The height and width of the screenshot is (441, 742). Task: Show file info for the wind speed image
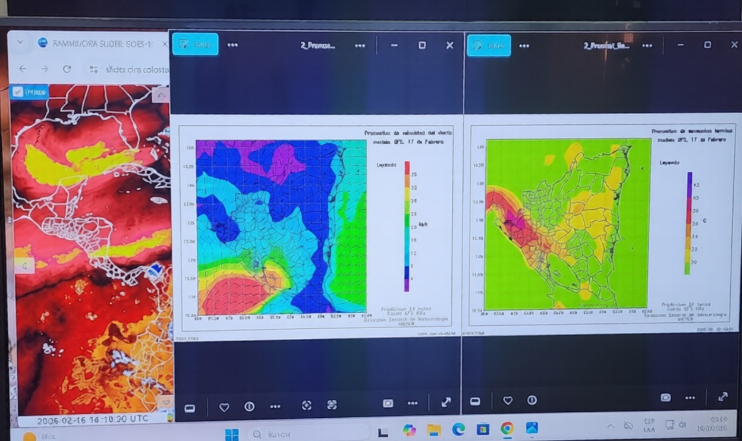point(250,407)
